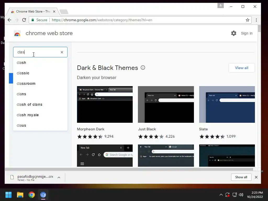This screenshot has width=268, height=201.
Task: Choose the 'clans' suggestion
Action: tap(40, 94)
